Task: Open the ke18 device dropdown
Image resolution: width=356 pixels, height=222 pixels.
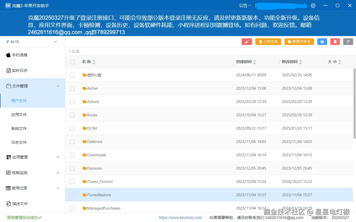Action: click(33, 42)
